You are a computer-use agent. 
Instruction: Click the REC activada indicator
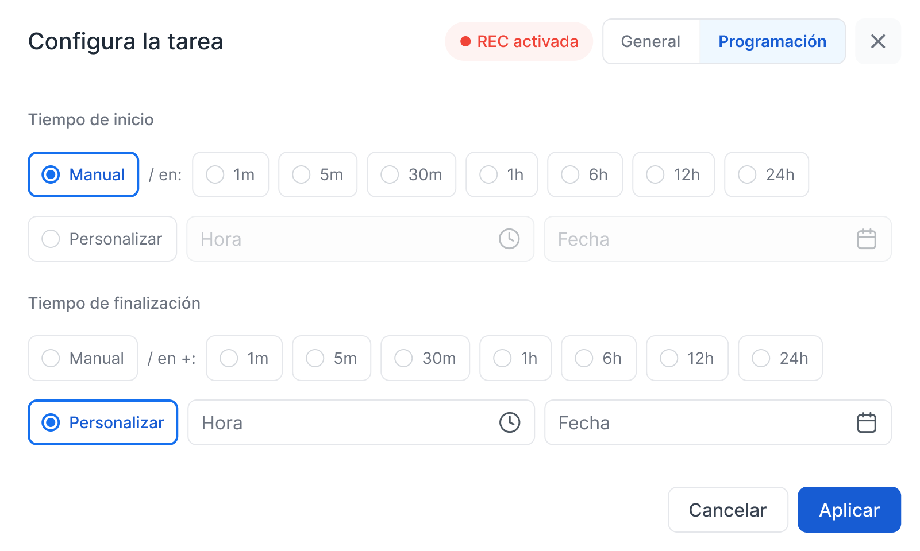point(519,41)
